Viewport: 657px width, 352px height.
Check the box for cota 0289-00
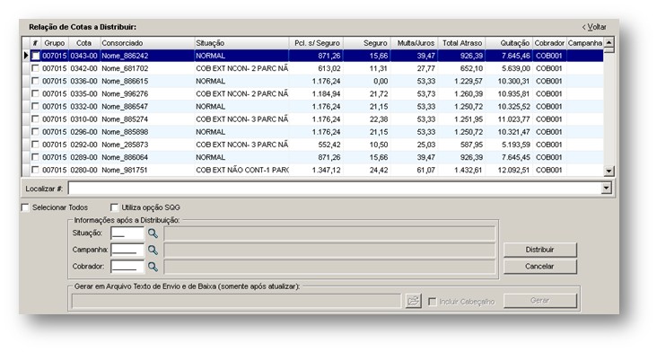[x=36, y=157]
